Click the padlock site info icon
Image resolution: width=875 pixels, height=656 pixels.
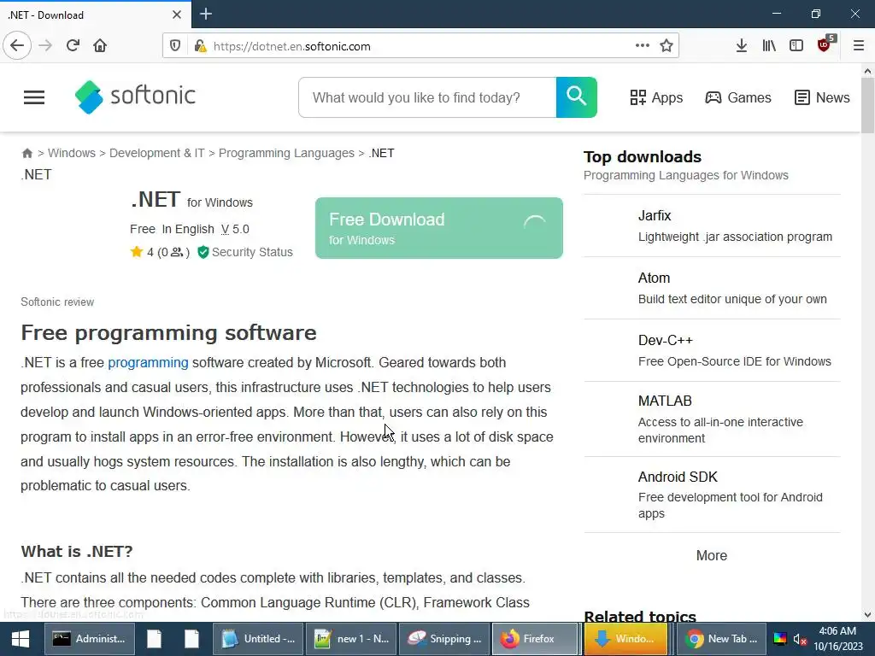(x=200, y=46)
